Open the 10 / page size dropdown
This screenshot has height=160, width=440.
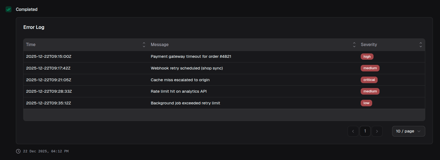(408, 131)
